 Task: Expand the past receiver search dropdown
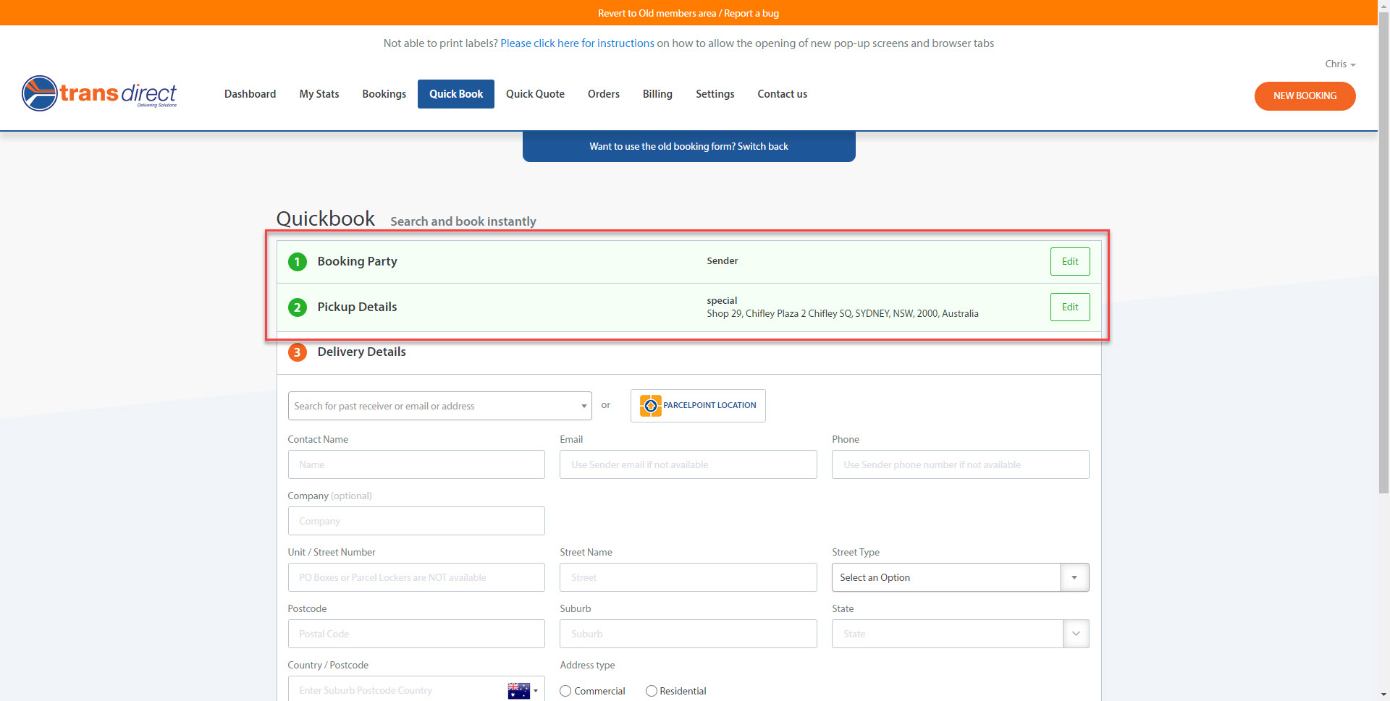point(583,406)
